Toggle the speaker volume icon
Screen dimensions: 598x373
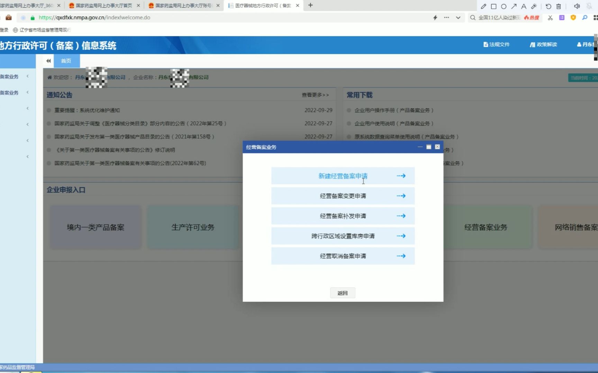tap(577, 6)
